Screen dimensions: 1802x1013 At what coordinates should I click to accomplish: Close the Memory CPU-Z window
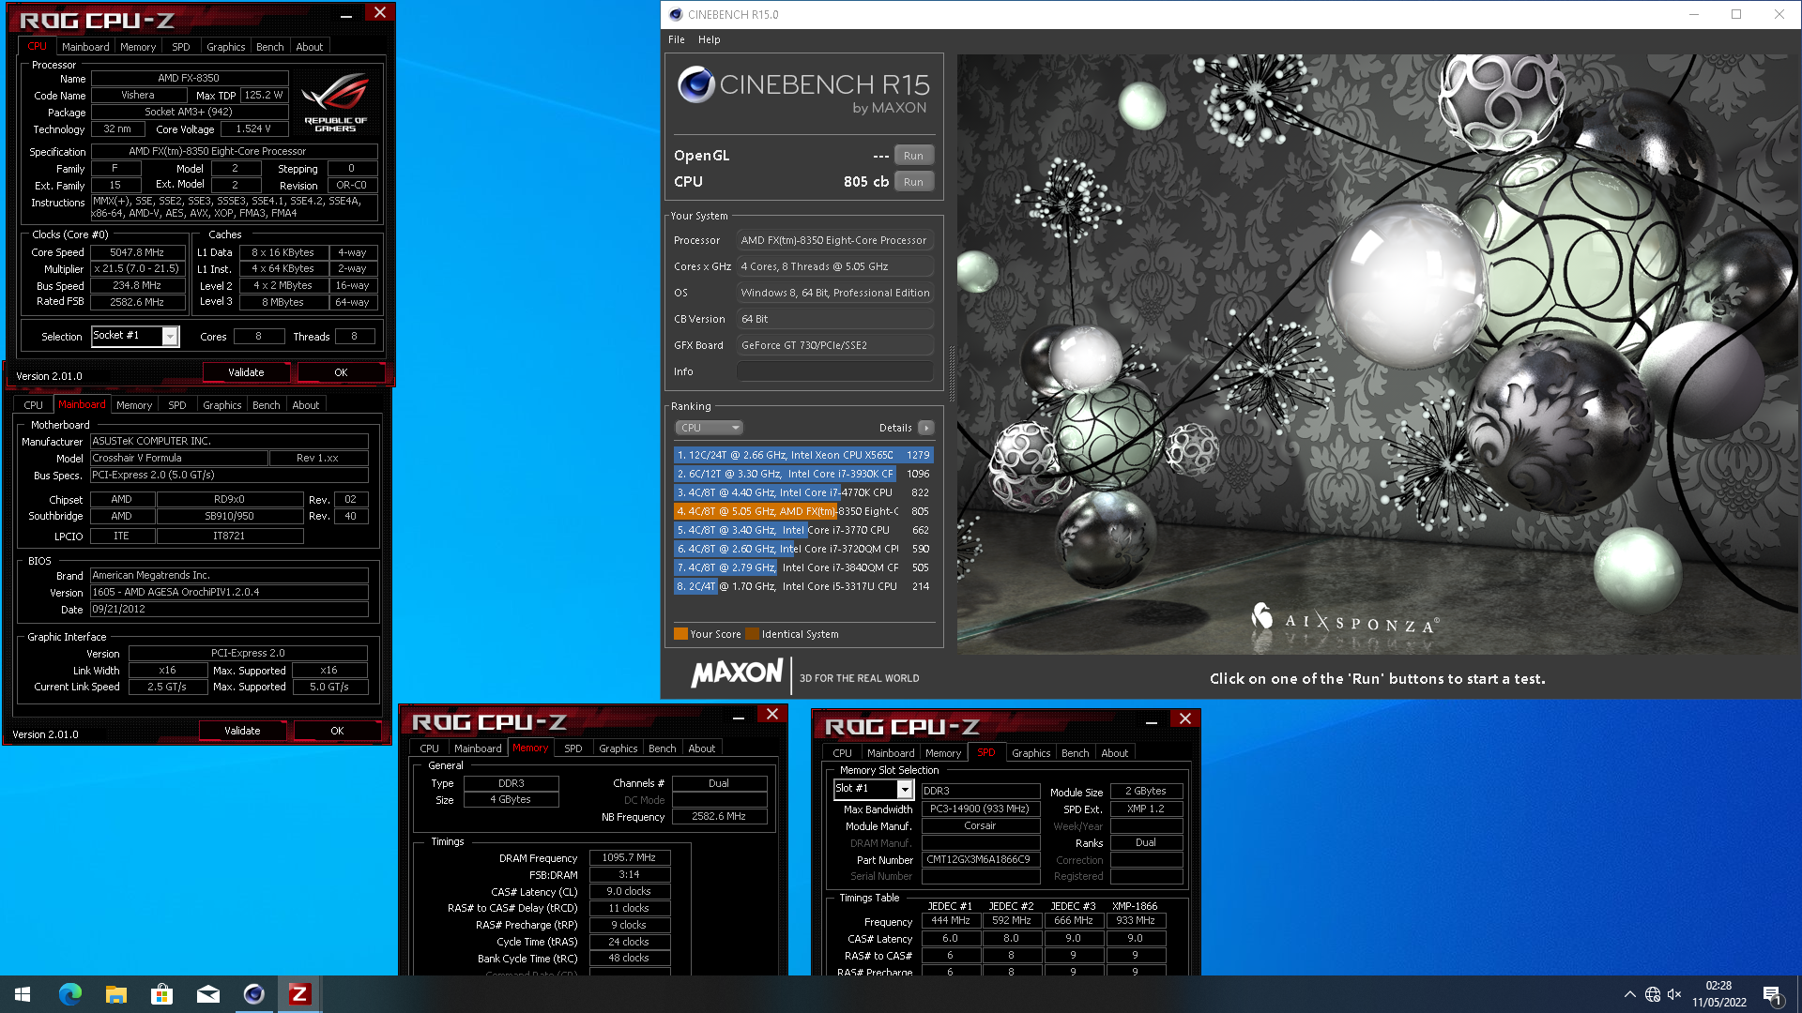tap(772, 714)
